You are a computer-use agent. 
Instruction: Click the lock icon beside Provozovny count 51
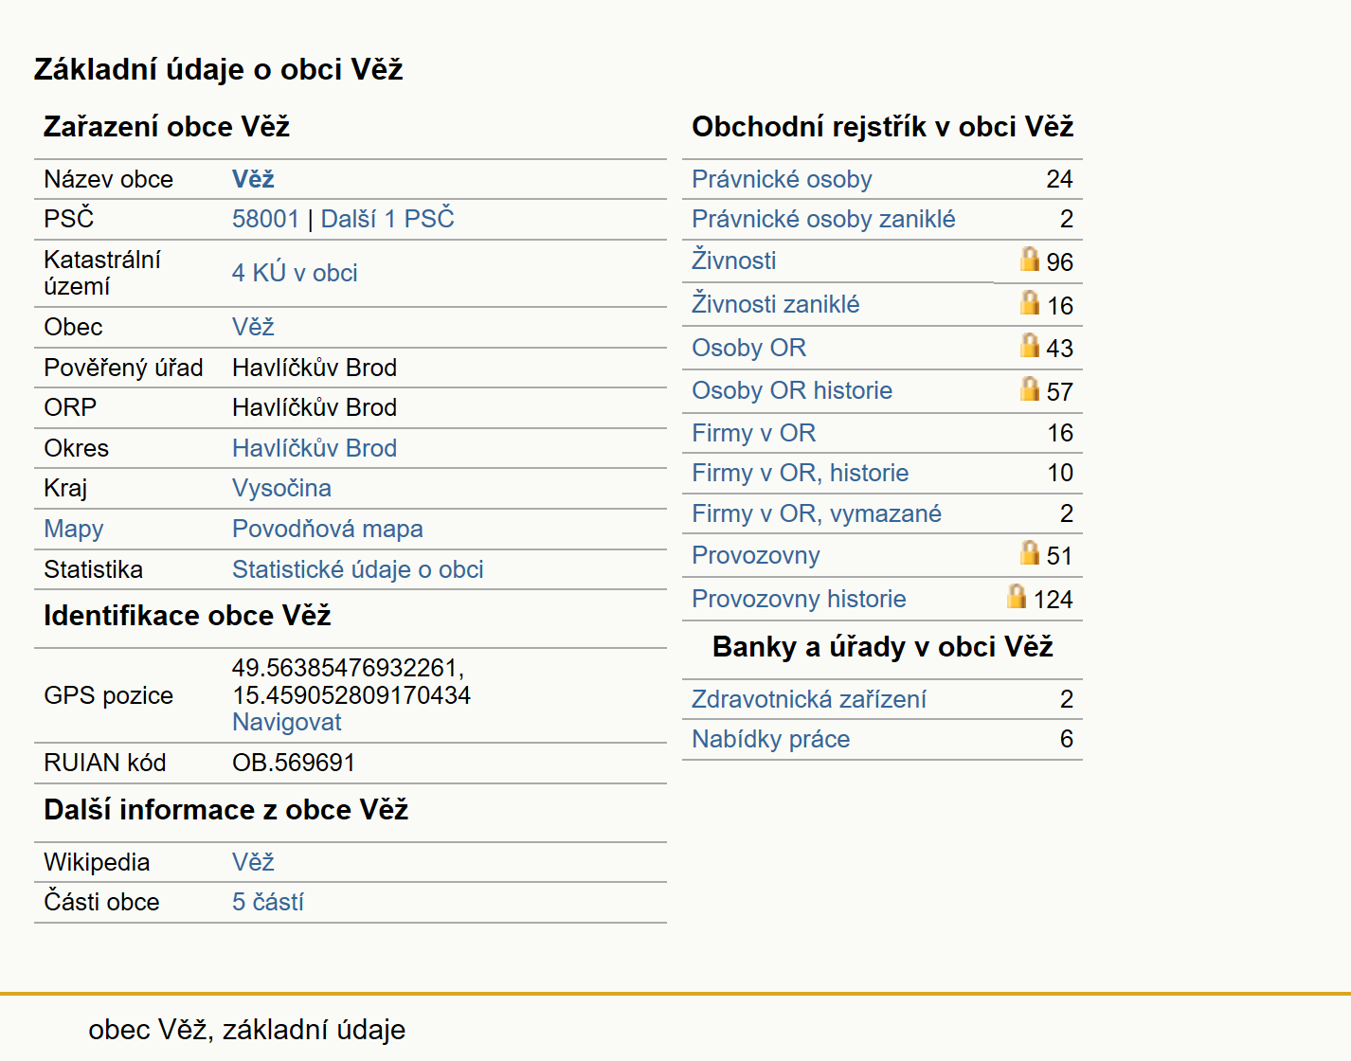click(1030, 552)
